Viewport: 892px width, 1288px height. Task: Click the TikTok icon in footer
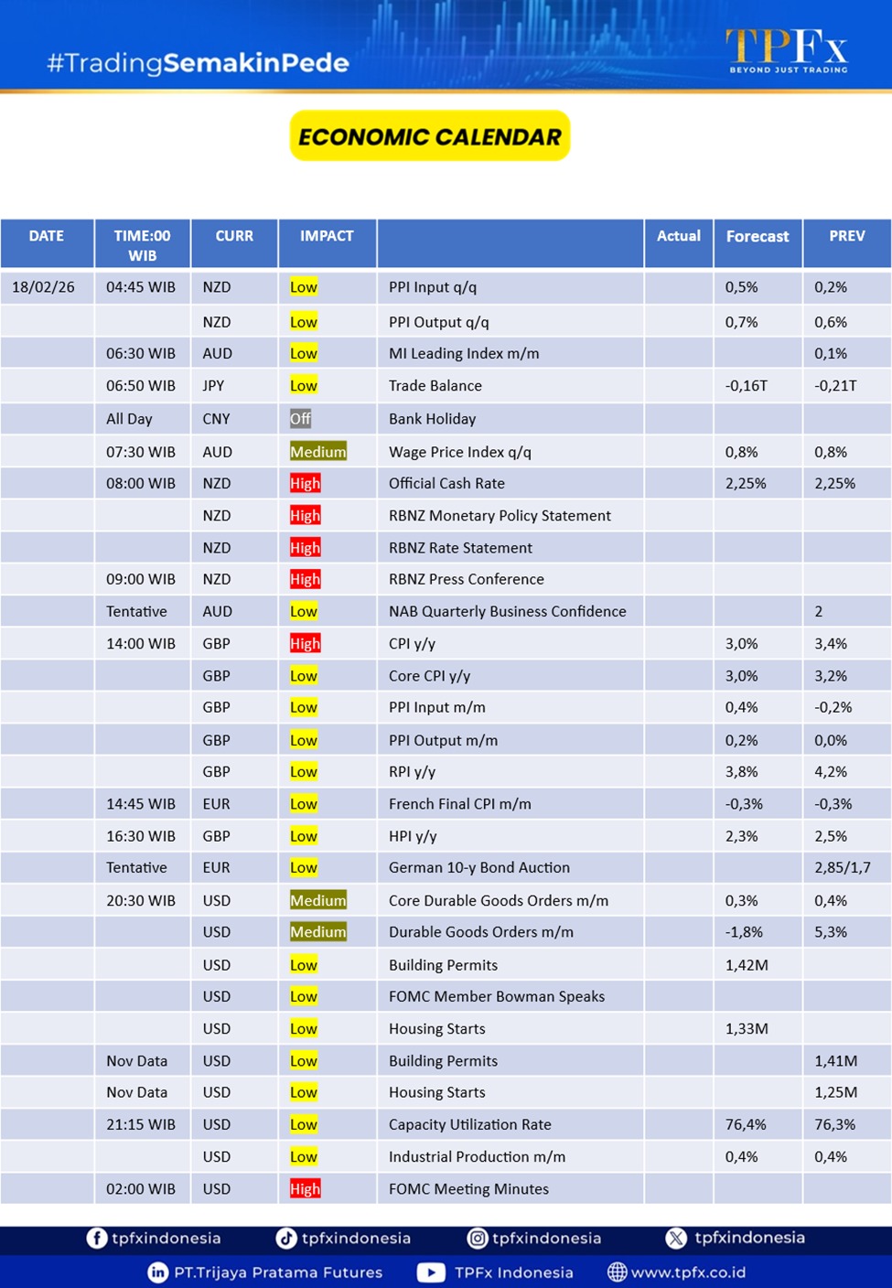tap(286, 1238)
